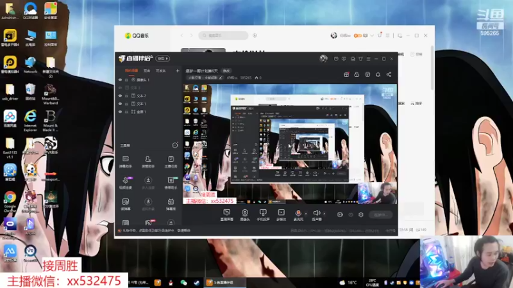This screenshot has height=288, width=513.
Task: Expand the mode pill beside the streaming app logo
Action: tap(163, 58)
